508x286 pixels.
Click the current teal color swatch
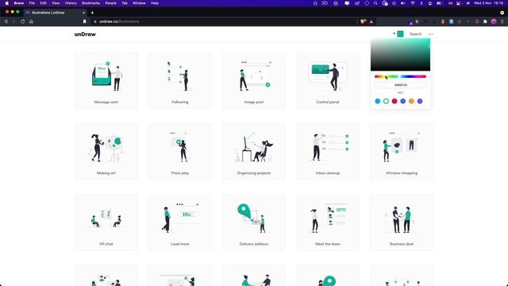[x=400, y=33]
